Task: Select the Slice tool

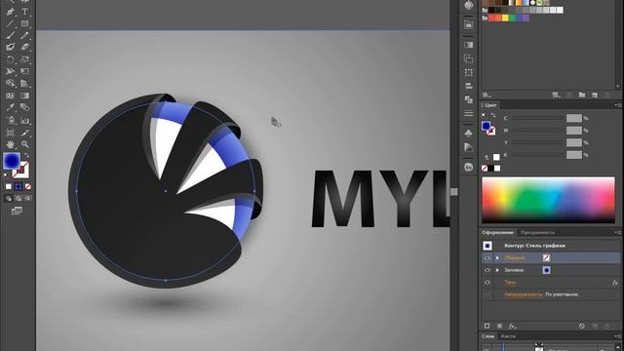Action: pyautogui.click(x=24, y=133)
